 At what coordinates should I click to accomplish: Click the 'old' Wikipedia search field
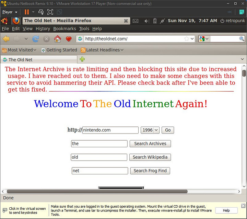pos(99,157)
